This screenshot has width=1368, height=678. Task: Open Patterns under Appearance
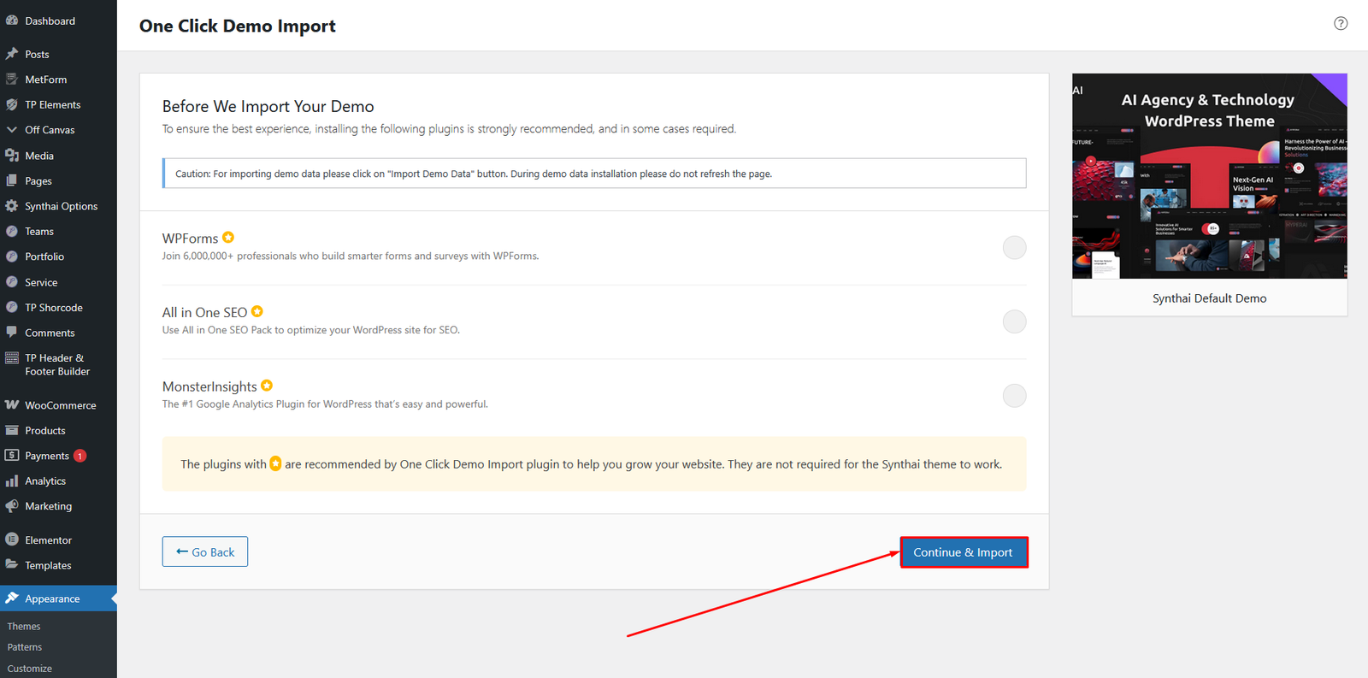point(25,647)
